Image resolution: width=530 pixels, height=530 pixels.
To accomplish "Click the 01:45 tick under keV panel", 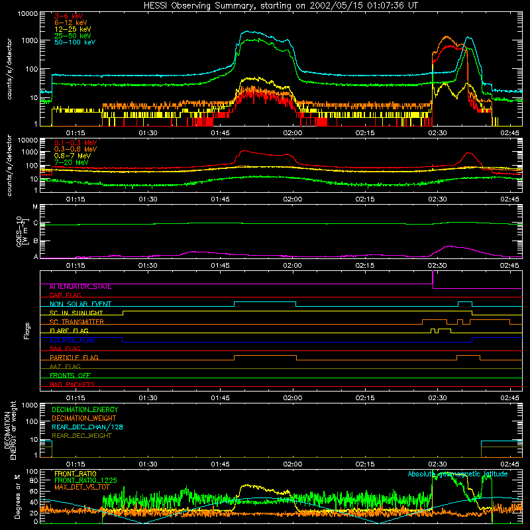I will [x=220, y=133].
